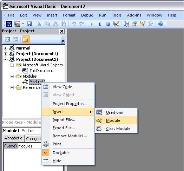Click the Break pause icon
The image size is (184, 171).
(x=100, y=24)
